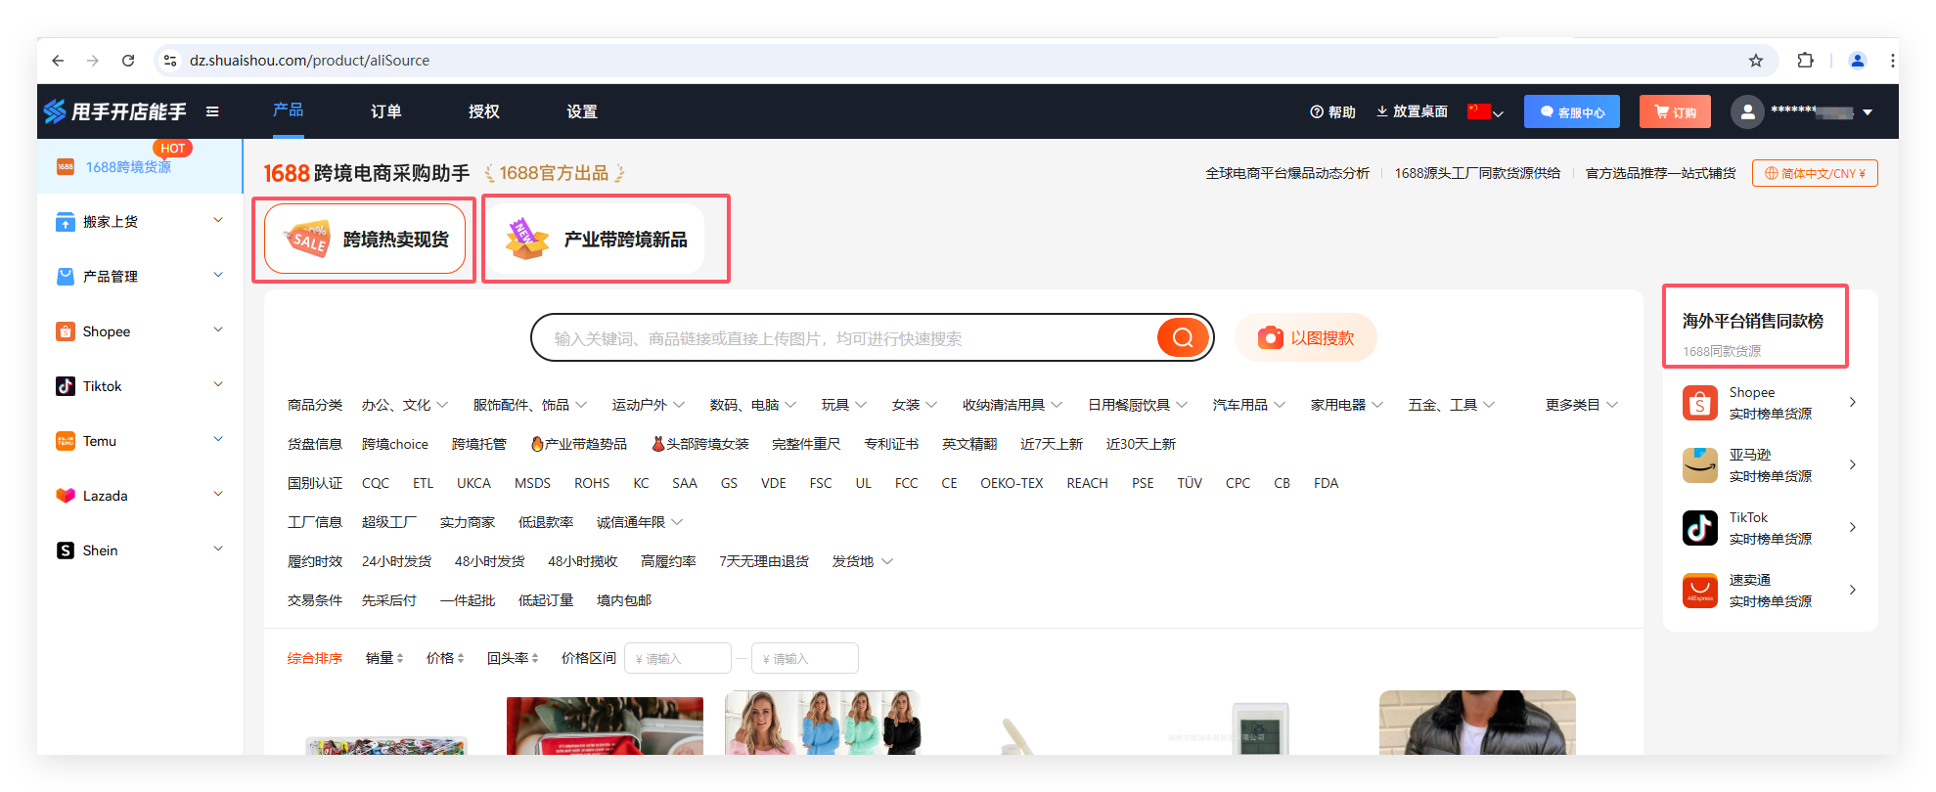Expand the Shopee sidebar section

pos(218,330)
